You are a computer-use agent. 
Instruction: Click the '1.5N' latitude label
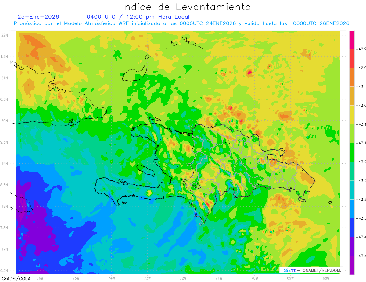point(5,57)
